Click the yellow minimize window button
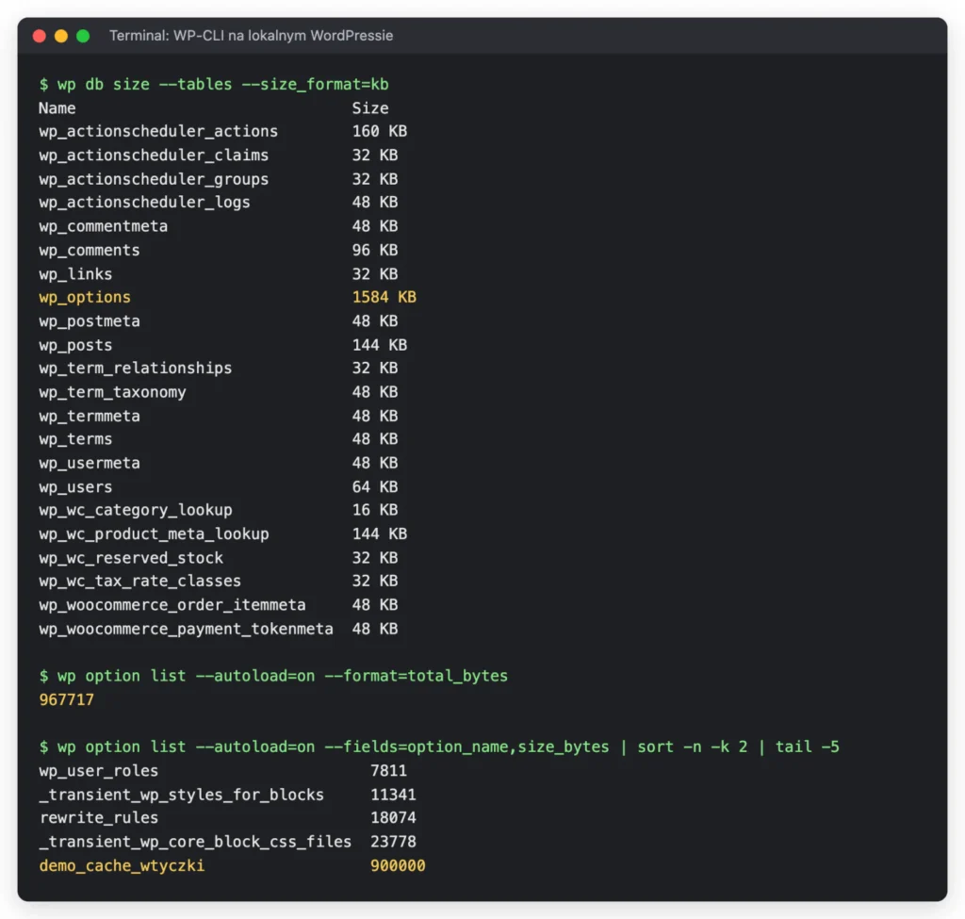This screenshot has width=965, height=919. point(61,37)
